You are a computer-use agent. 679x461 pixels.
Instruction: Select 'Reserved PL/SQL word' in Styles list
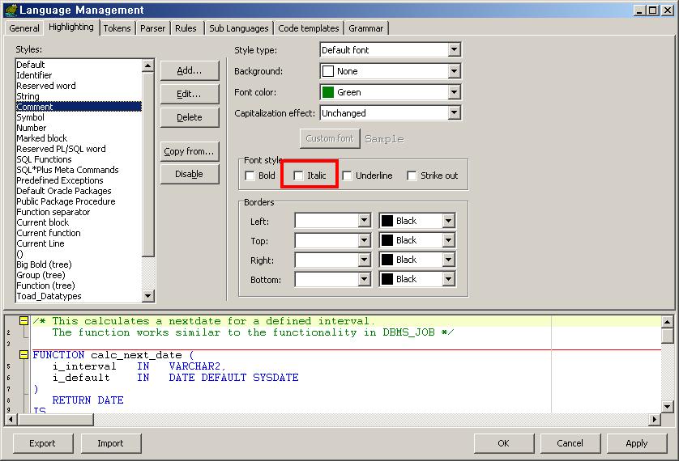tap(61, 149)
